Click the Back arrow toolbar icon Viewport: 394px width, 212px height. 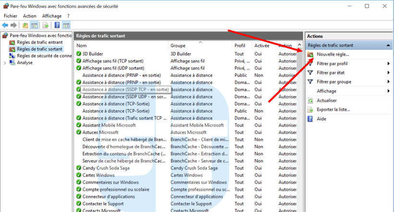[x=5, y=25]
